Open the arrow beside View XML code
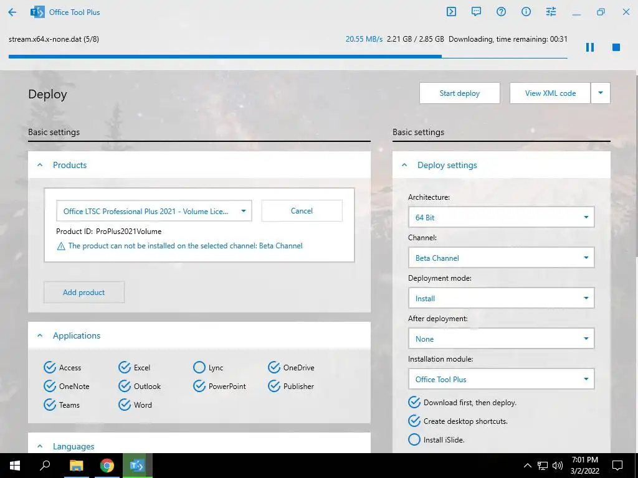This screenshot has height=478, width=638. point(601,93)
